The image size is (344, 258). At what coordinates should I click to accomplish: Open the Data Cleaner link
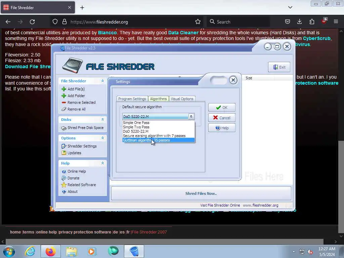click(x=183, y=33)
